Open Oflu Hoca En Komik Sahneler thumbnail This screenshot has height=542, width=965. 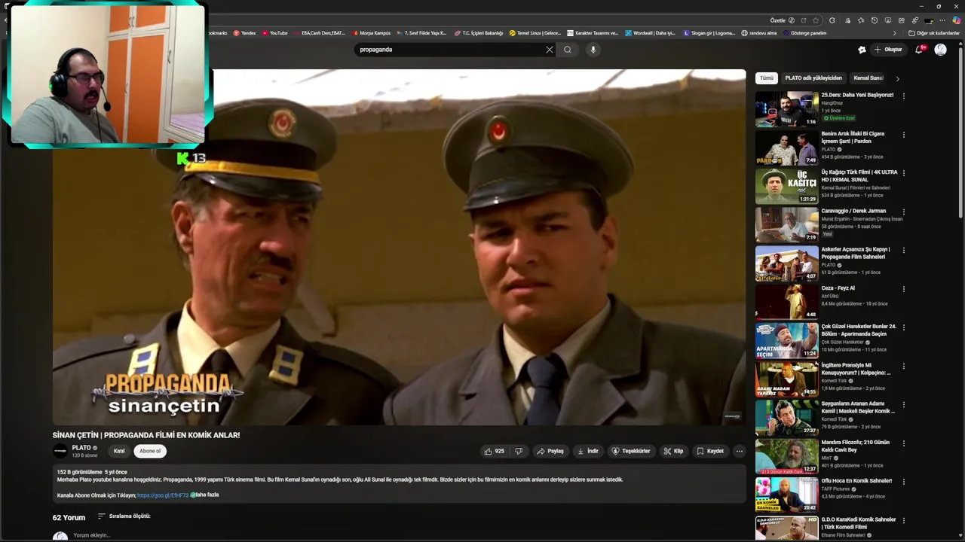[786, 495]
